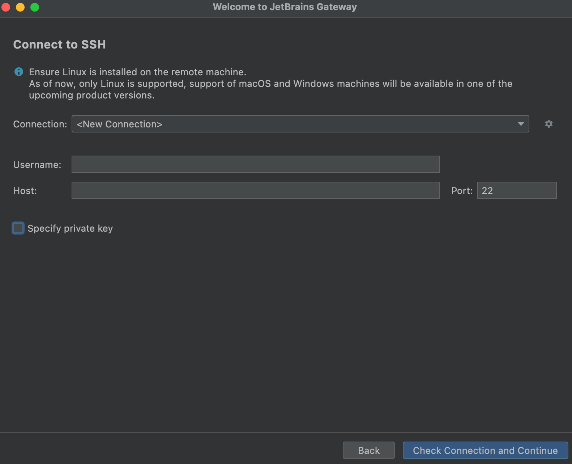This screenshot has width=572, height=464.
Task: Close the JetBrains Gateway window with red button
Action: click(x=6, y=7)
